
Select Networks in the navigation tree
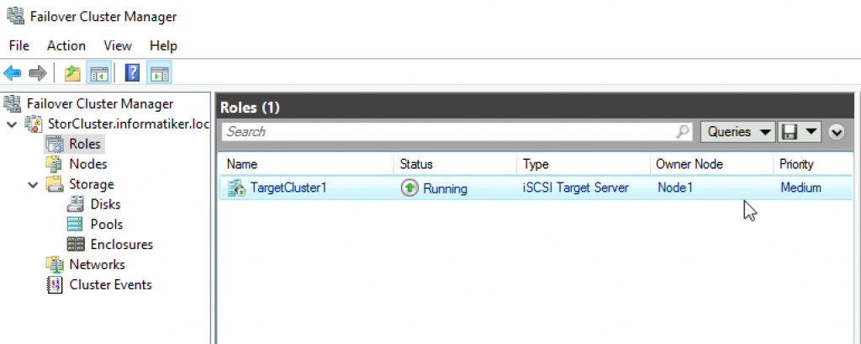98,264
